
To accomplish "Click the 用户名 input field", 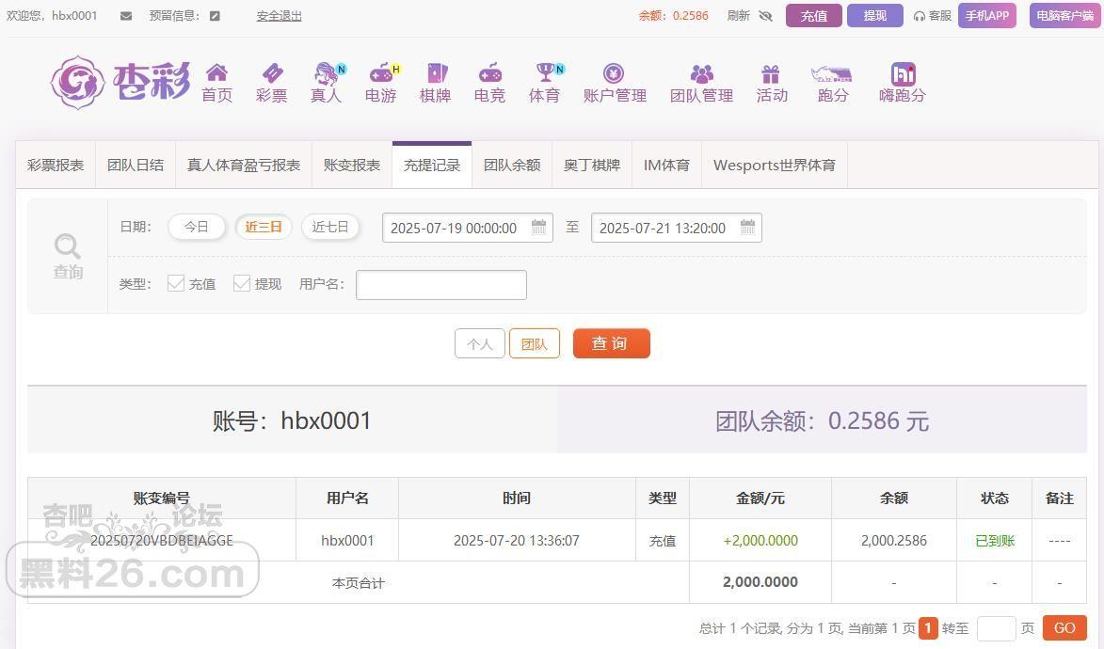I will pos(440,285).
